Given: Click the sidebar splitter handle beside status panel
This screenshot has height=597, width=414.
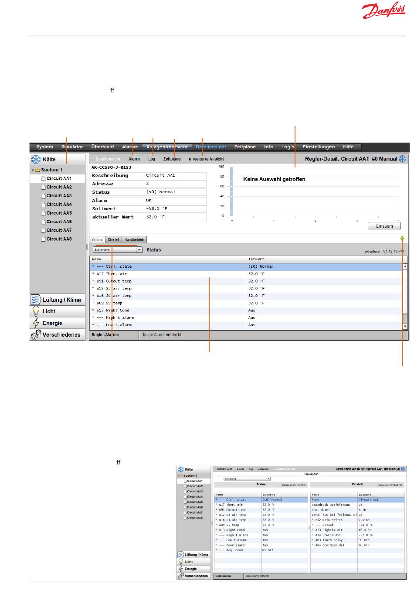Looking at the screenshot, I should point(87,246).
